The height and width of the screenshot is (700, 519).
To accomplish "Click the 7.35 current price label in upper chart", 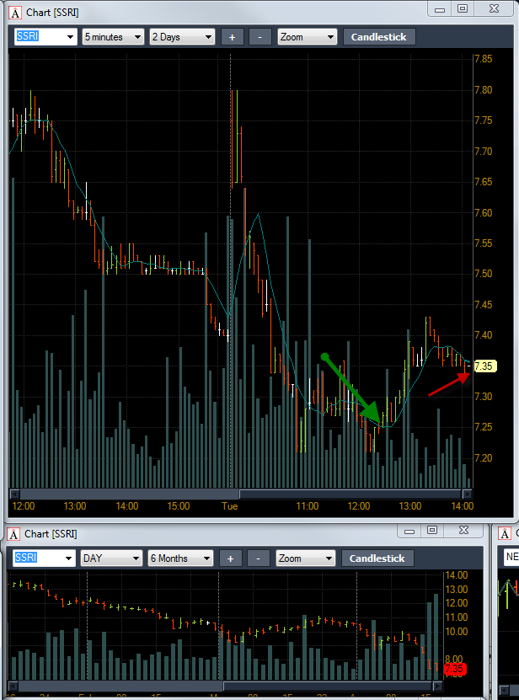I will pyautogui.click(x=484, y=366).
